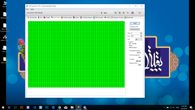The height and width of the screenshot is (110, 195).
Task: Show hidden system tray icons chevron
Action: coord(165,108)
